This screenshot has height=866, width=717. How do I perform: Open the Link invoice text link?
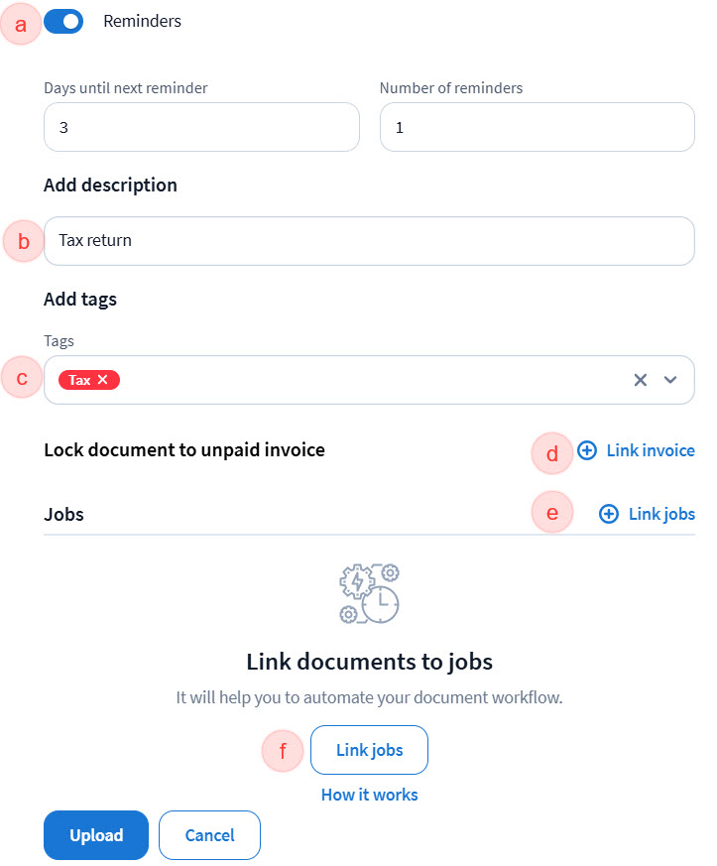coord(651,450)
